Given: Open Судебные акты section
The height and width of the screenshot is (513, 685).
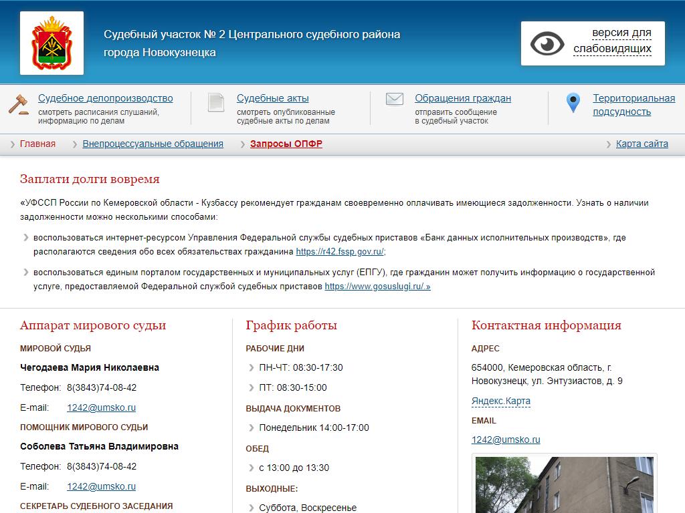Looking at the screenshot, I should click(272, 98).
